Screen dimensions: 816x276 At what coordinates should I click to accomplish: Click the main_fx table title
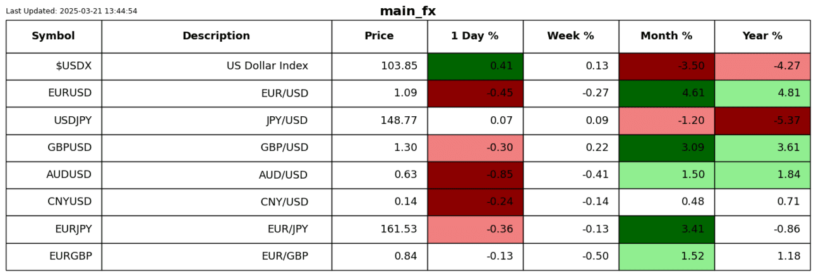[x=407, y=11]
